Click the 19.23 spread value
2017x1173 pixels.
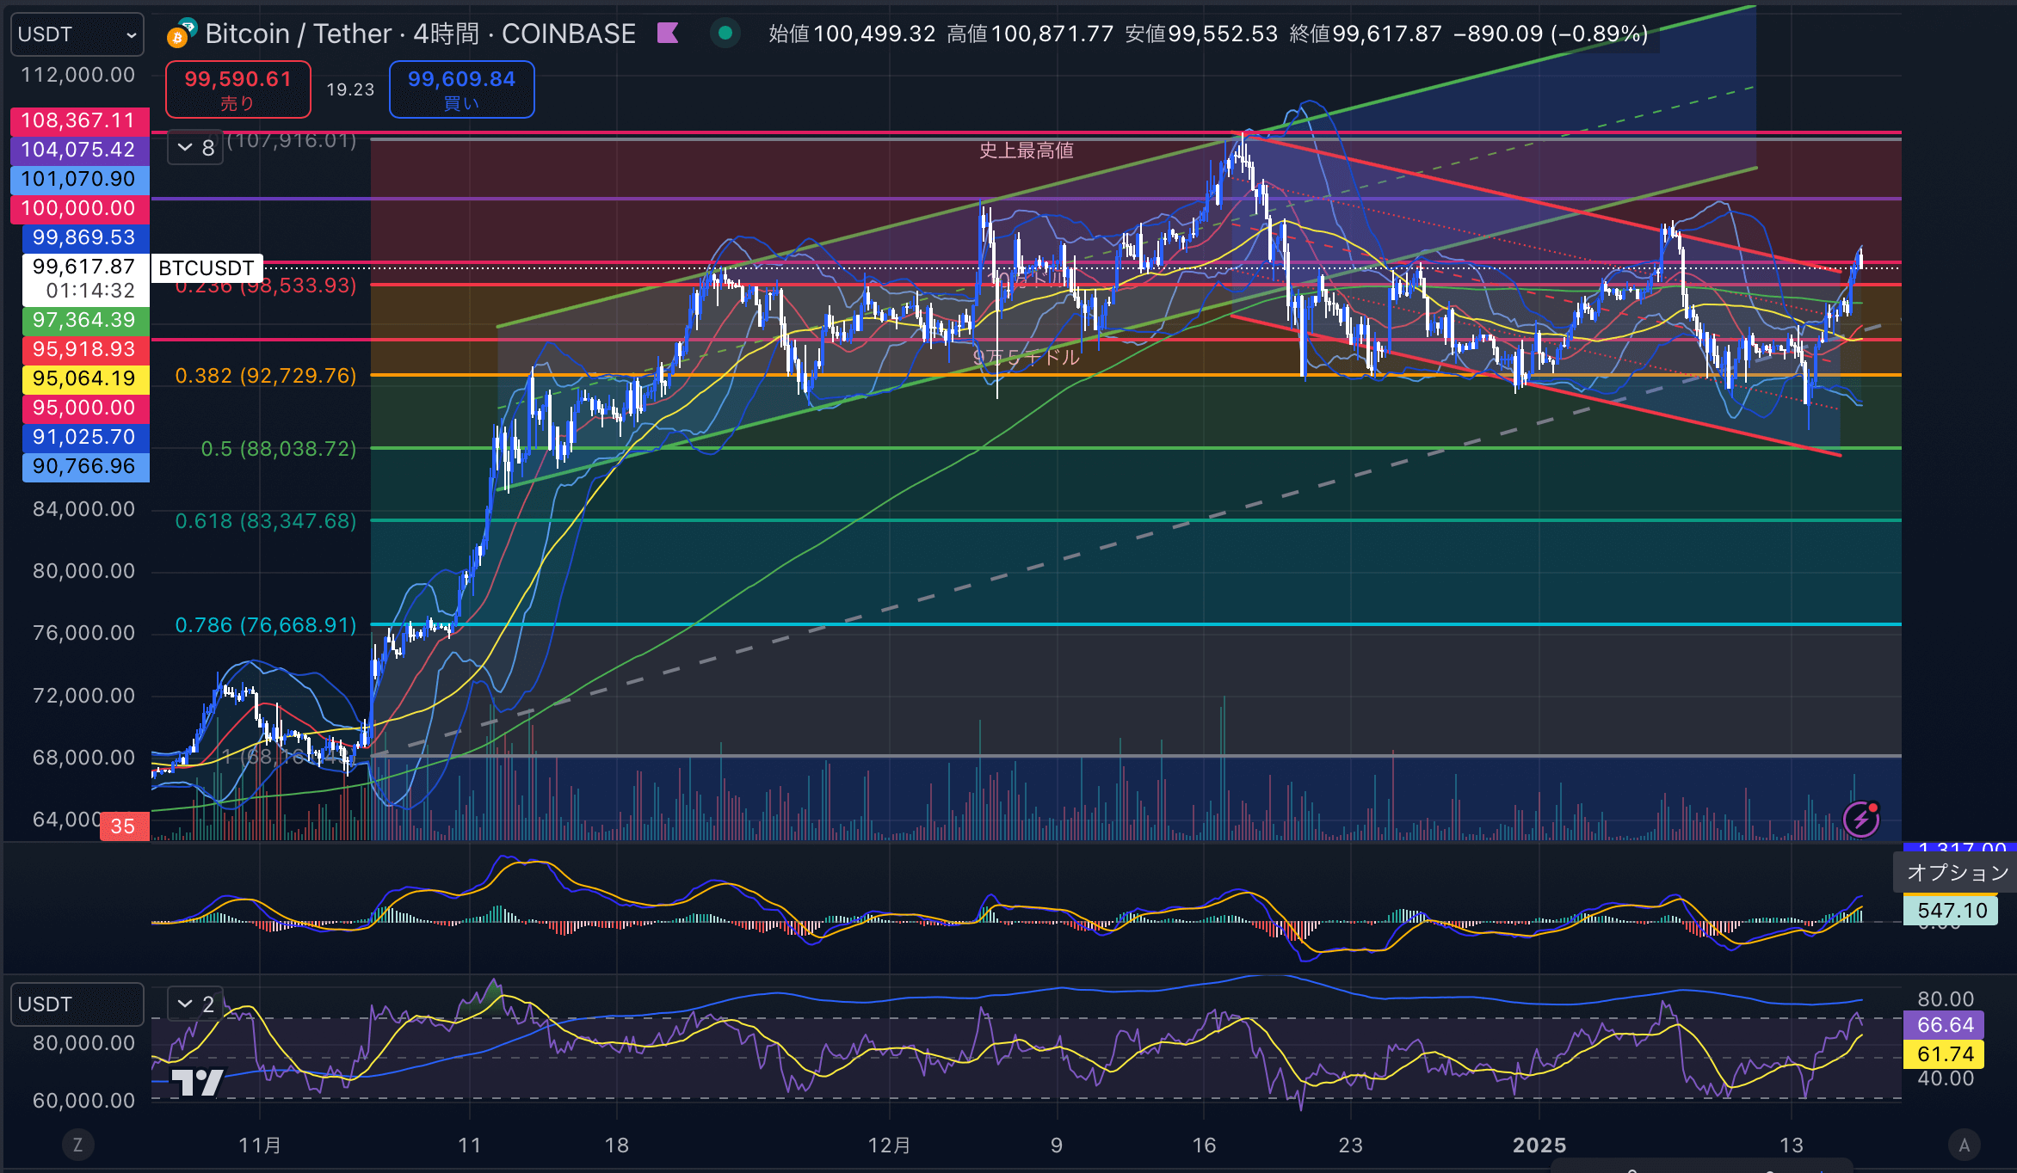click(x=350, y=89)
